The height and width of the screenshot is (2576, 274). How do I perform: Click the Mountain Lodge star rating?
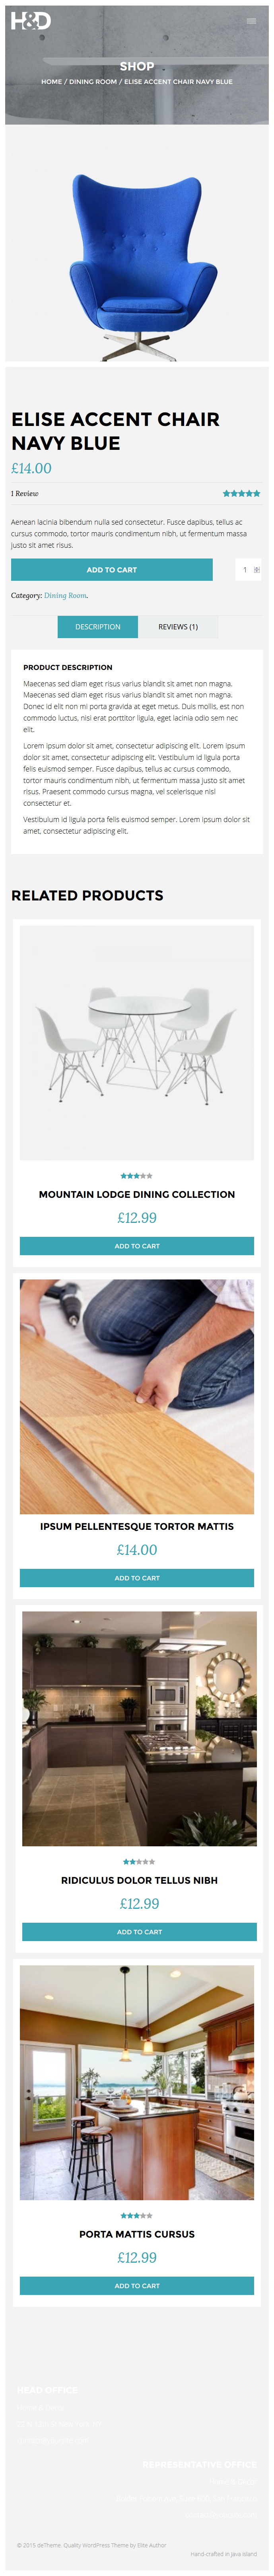pyautogui.click(x=137, y=1175)
